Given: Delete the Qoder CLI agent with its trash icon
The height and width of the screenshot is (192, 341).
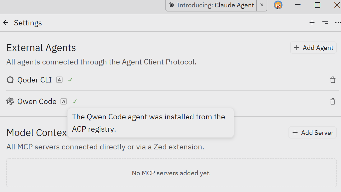Looking at the screenshot, I should 333,80.
